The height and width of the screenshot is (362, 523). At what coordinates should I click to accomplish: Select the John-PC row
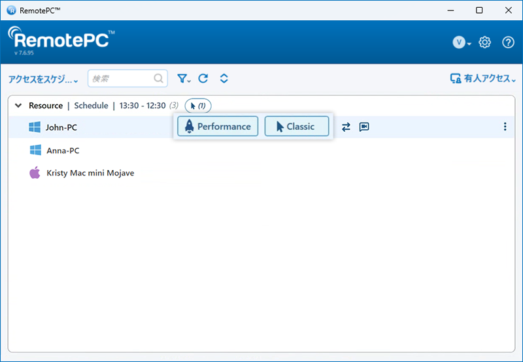(x=261, y=127)
